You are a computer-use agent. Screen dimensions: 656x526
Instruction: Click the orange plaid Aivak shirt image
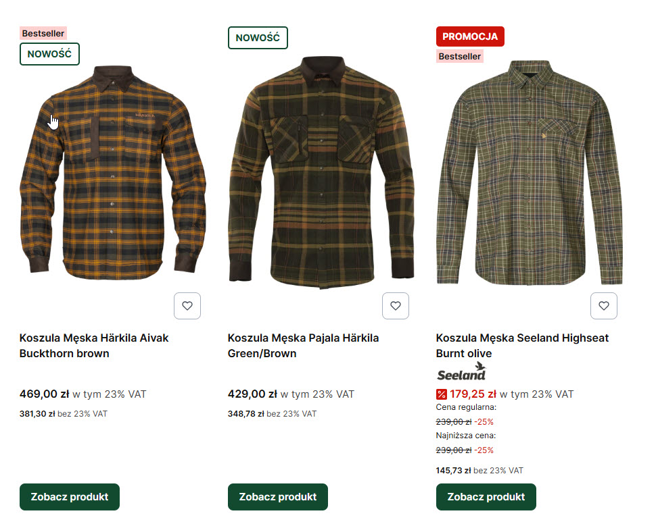coord(113,172)
